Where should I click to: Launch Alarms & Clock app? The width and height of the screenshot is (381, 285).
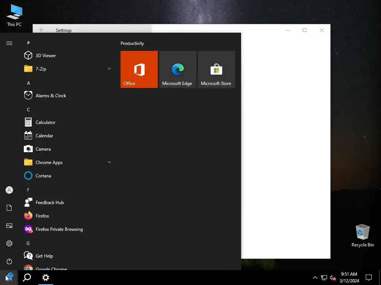pos(68,95)
